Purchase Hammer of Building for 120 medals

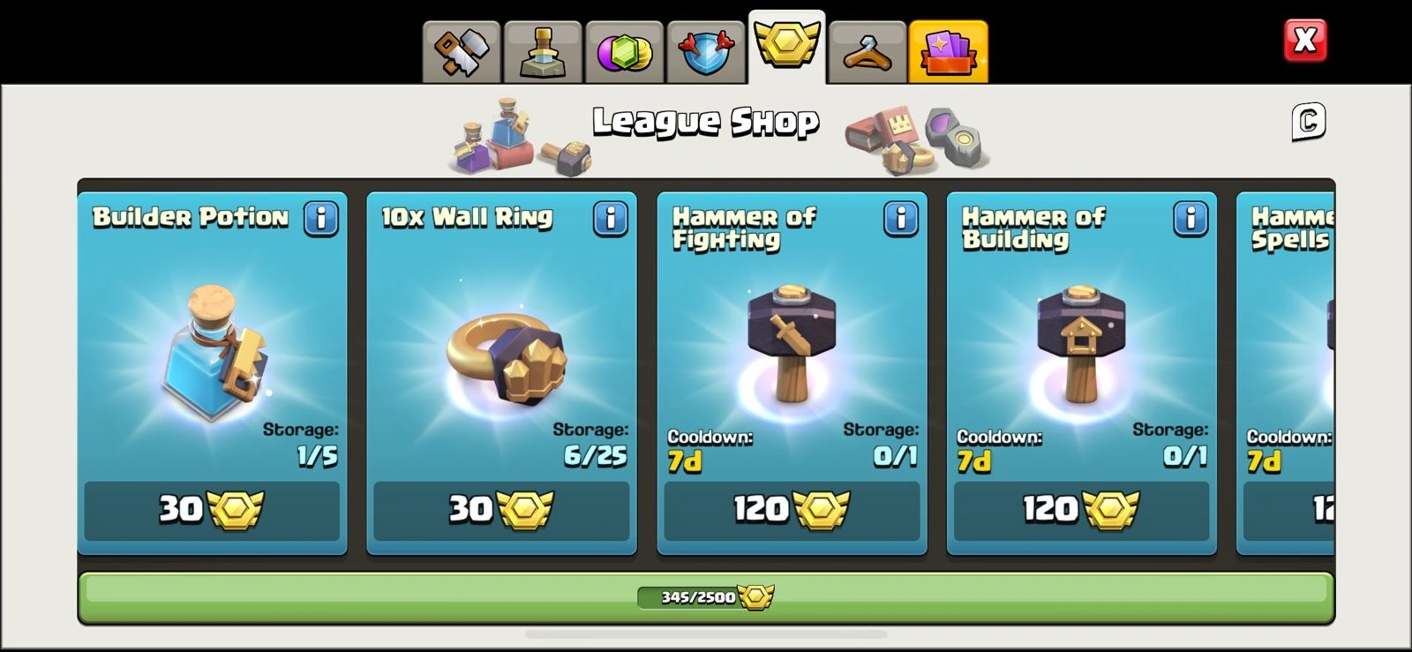coord(1081,510)
